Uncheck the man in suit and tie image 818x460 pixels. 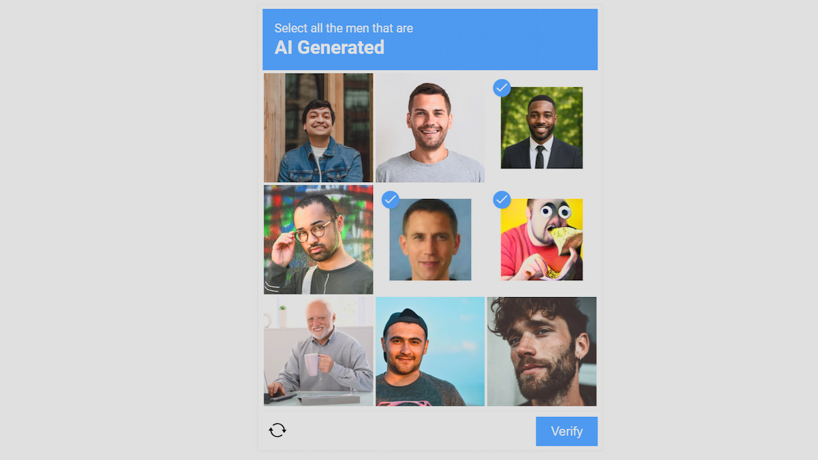click(541, 127)
